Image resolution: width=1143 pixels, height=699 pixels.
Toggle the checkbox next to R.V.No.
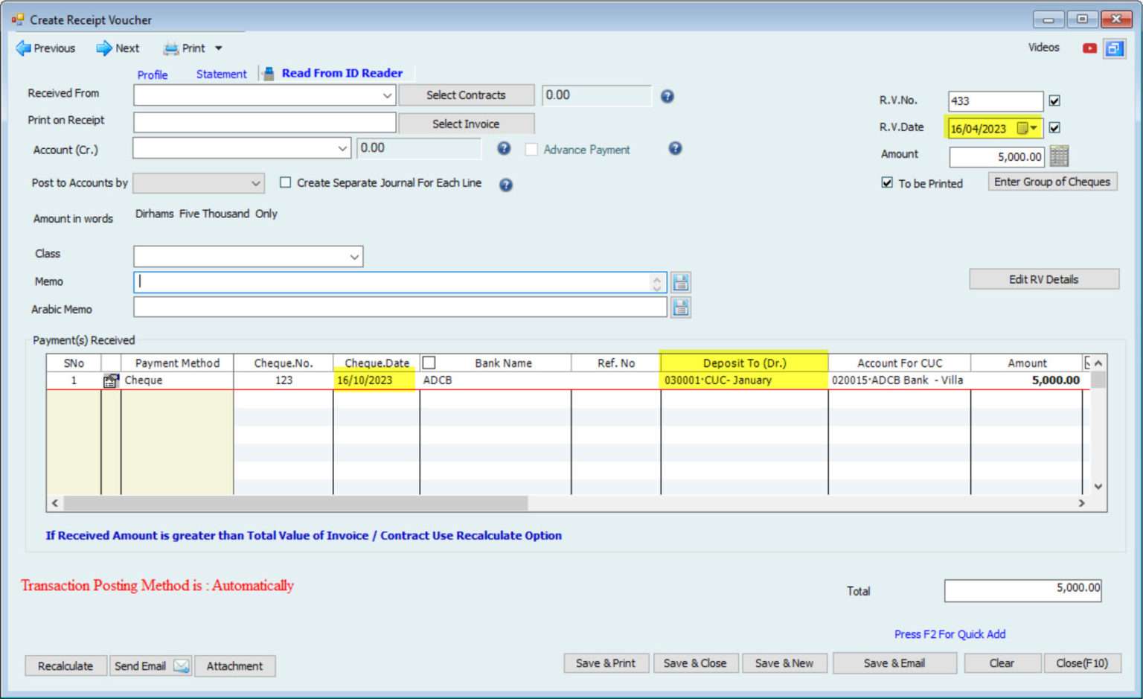(1054, 100)
